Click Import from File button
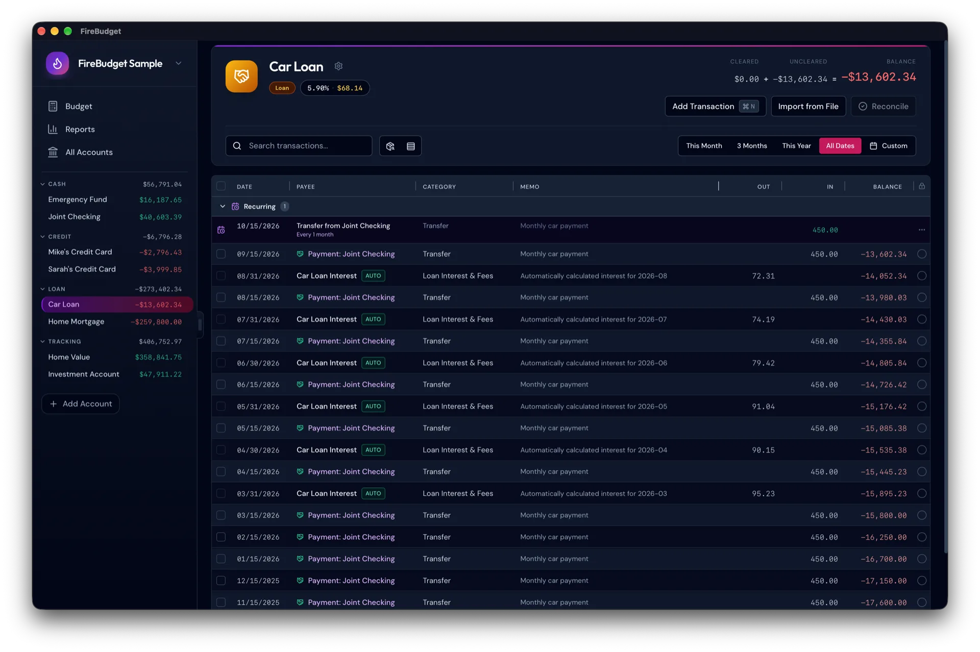This screenshot has height=652, width=980. coord(808,106)
